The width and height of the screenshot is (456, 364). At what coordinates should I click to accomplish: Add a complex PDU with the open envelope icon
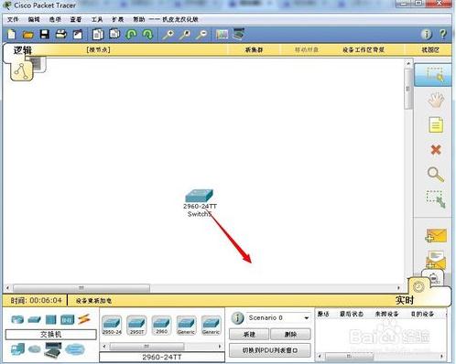[436, 260]
